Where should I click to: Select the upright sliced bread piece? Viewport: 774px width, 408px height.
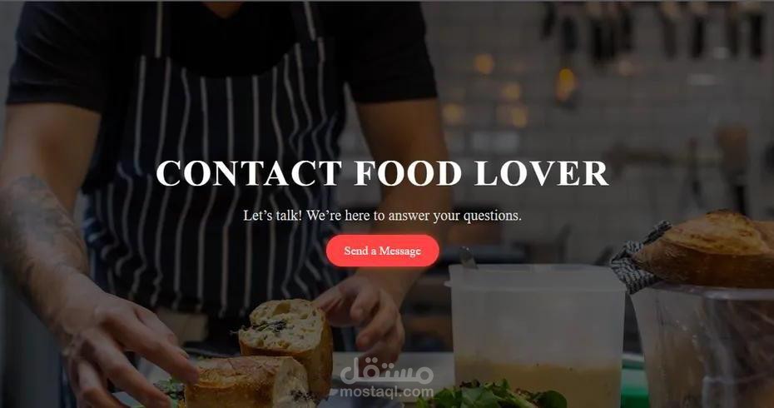[286, 346]
